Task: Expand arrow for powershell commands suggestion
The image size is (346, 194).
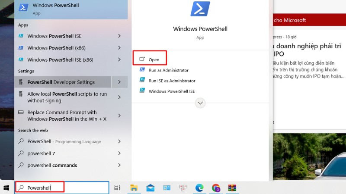Action: 119,165
